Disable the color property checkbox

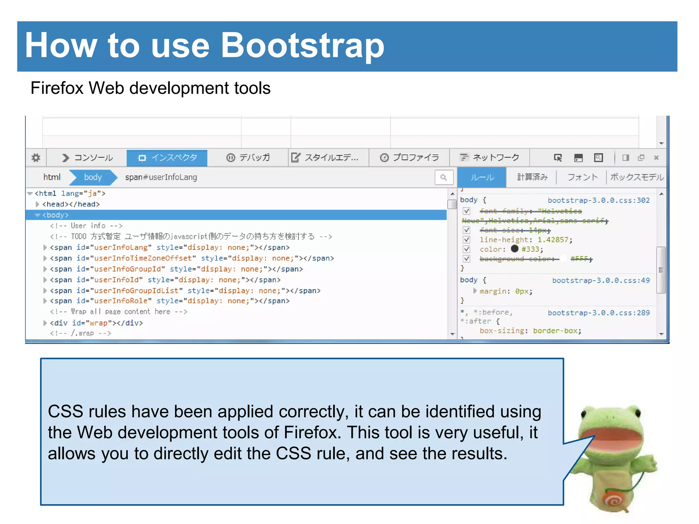coord(467,249)
